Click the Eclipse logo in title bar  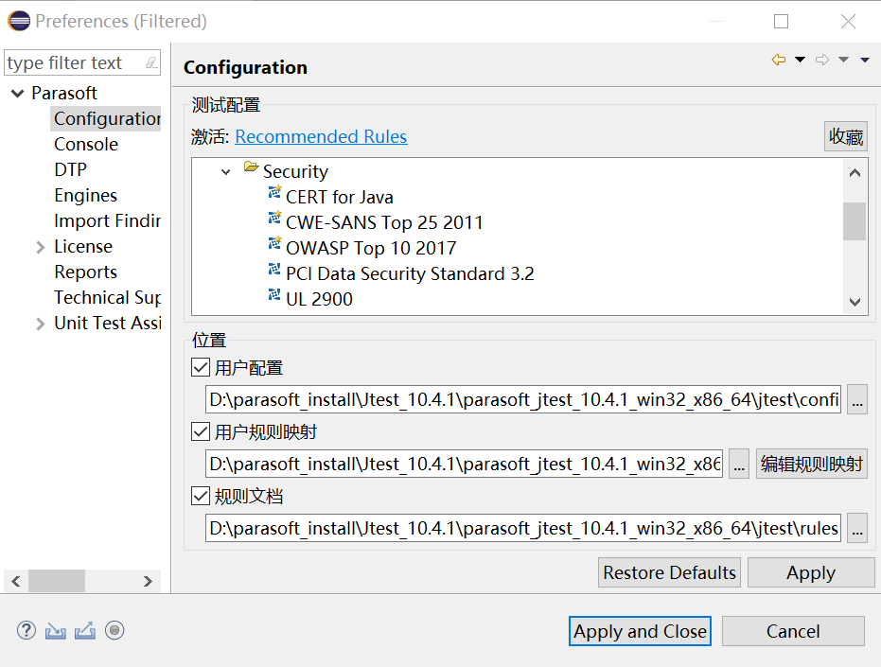[x=19, y=21]
